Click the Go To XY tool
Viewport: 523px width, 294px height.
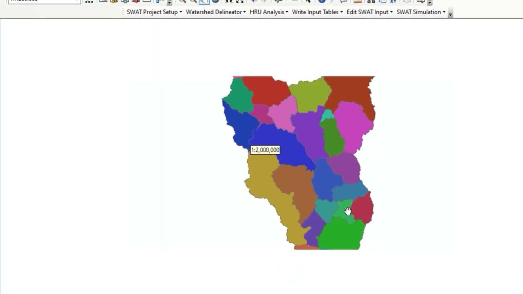(393, 2)
